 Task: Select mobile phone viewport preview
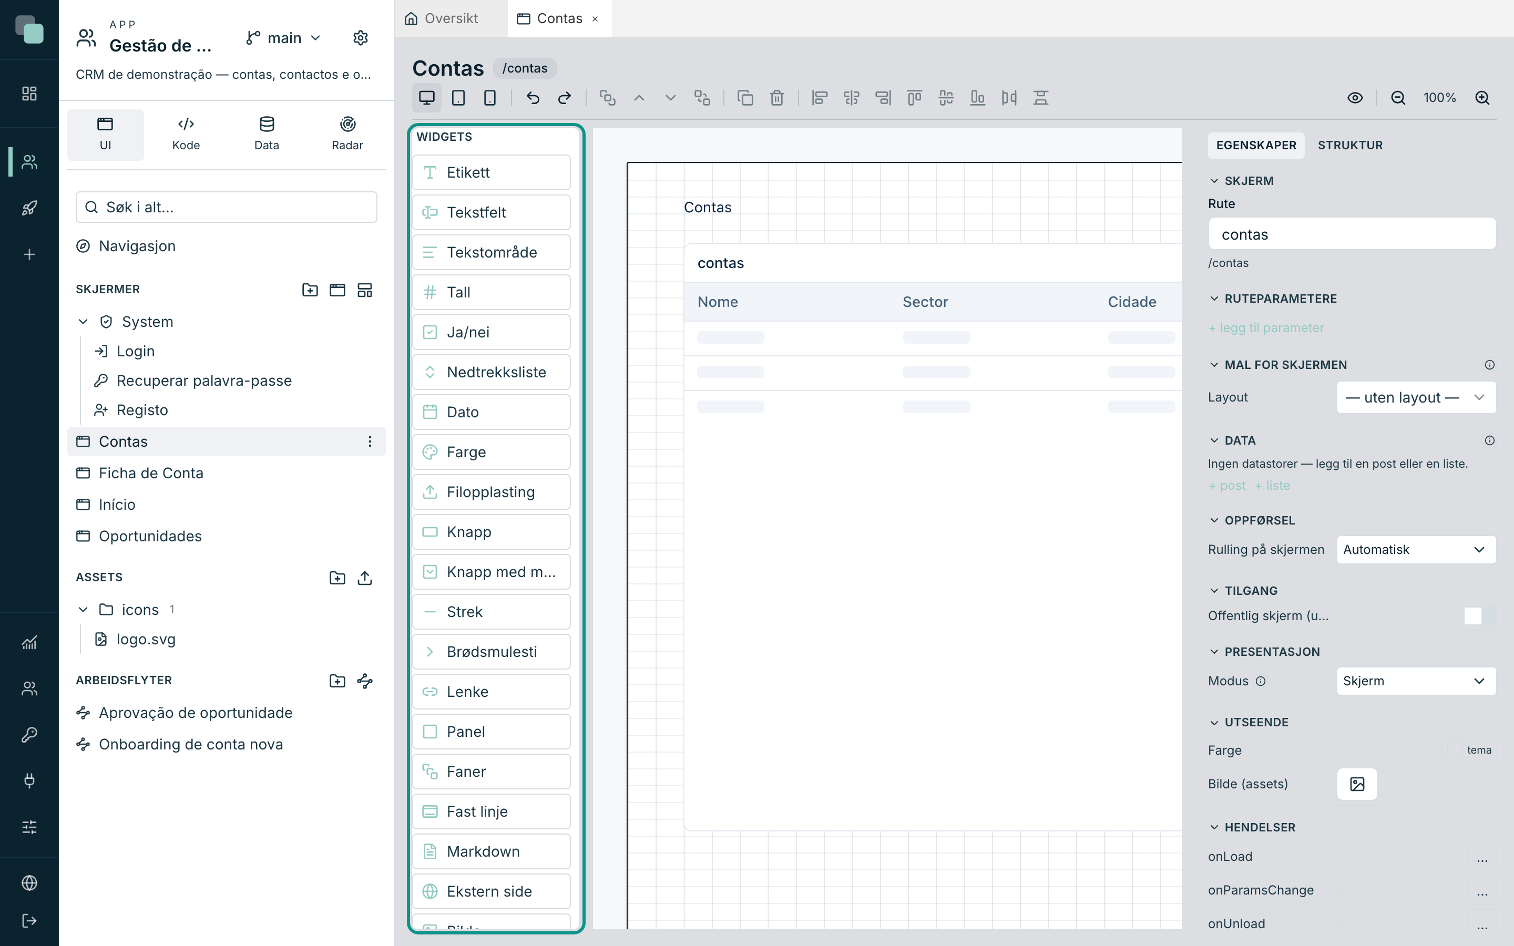(490, 98)
